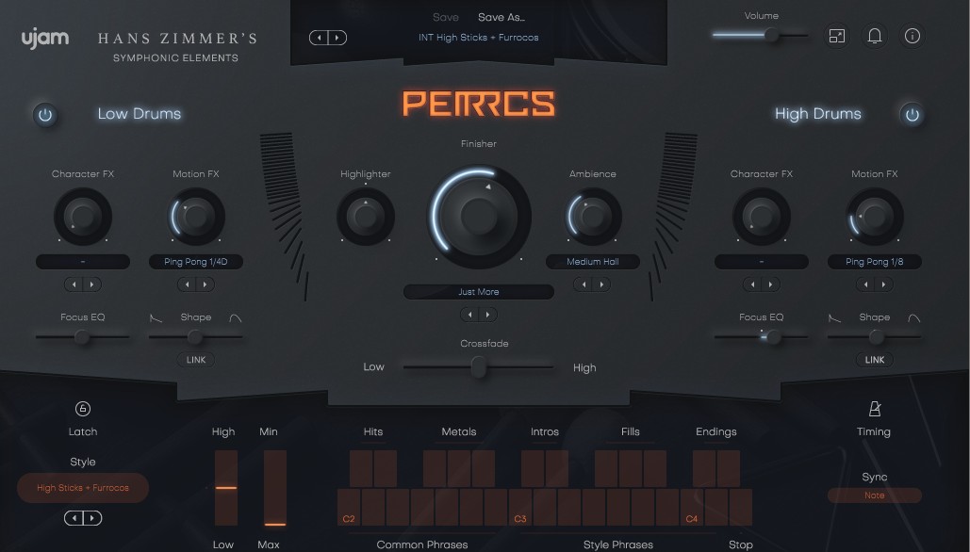Click the ujam logo
This screenshot has height=552, width=970.
pyautogui.click(x=45, y=39)
